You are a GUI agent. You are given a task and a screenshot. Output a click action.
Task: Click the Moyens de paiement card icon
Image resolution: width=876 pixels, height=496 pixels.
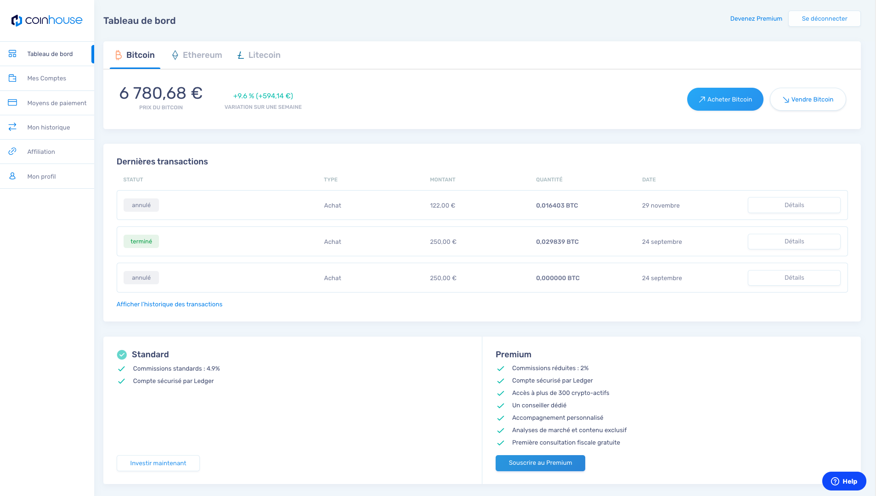tap(12, 102)
